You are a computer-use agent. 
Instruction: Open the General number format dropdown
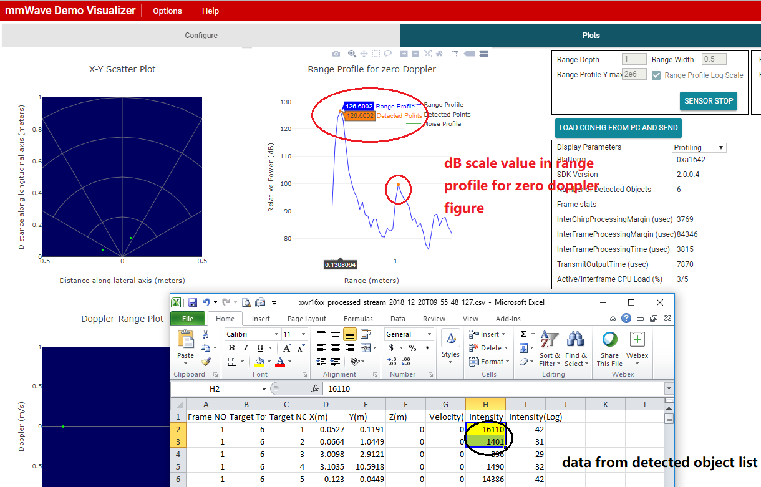pyautogui.click(x=429, y=334)
